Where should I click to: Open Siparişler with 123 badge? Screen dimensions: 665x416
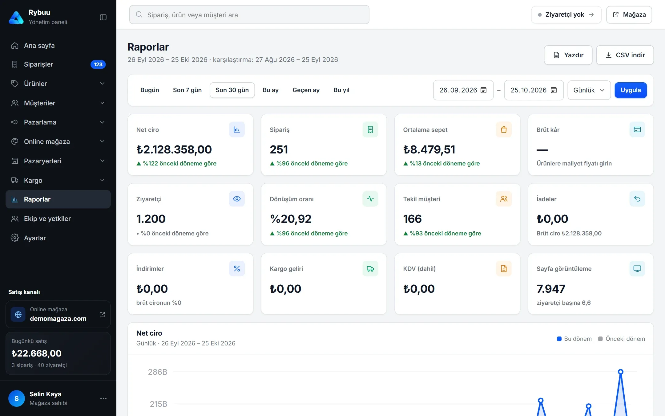coord(58,64)
